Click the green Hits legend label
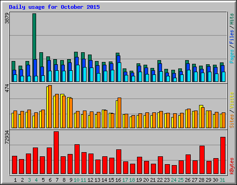 (x=232, y=19)
